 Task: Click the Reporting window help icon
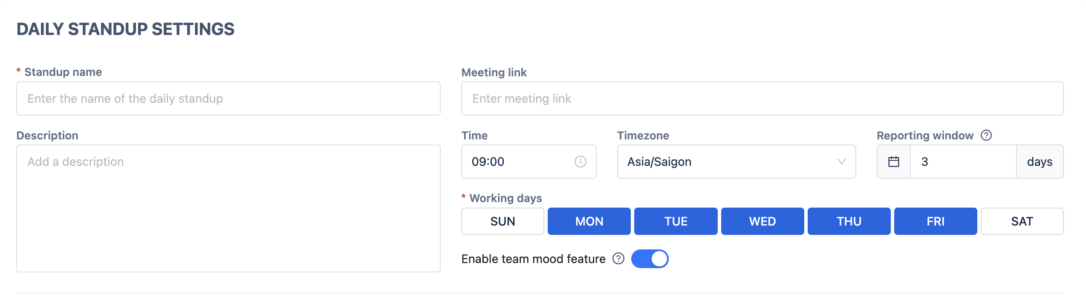pos(986,135)
